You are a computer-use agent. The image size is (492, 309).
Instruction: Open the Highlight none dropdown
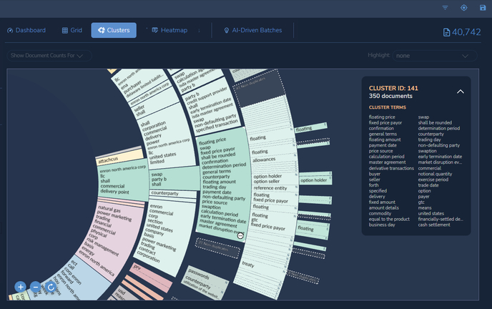coord(435,56)
